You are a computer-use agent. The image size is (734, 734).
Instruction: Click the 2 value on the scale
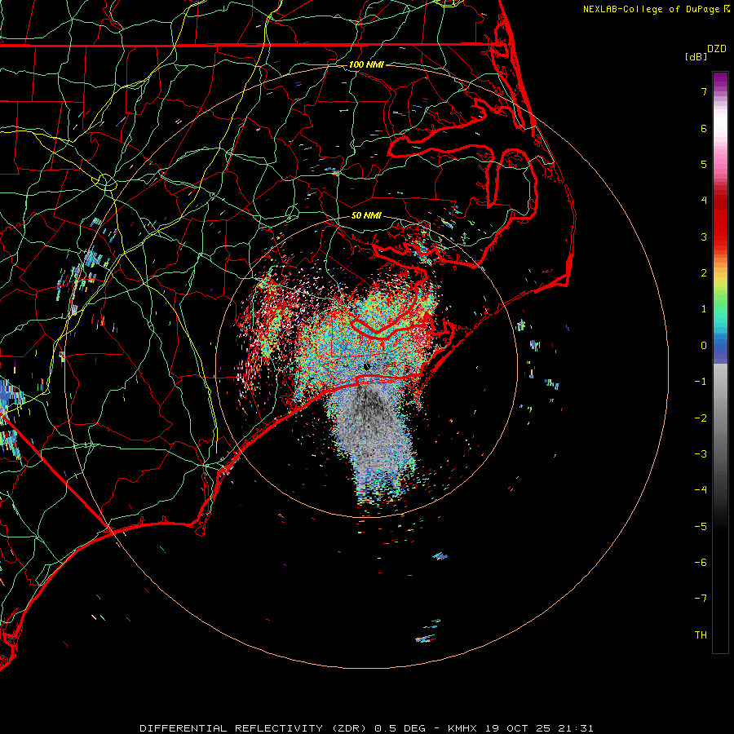click(x=704, y=273)
